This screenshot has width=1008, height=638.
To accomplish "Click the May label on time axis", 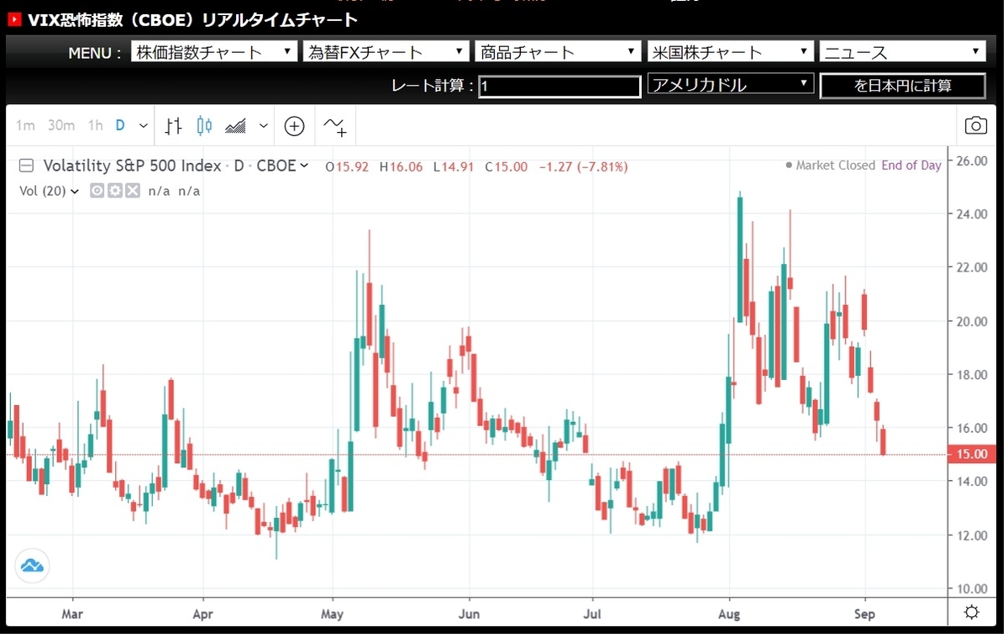I will point(333,614).
